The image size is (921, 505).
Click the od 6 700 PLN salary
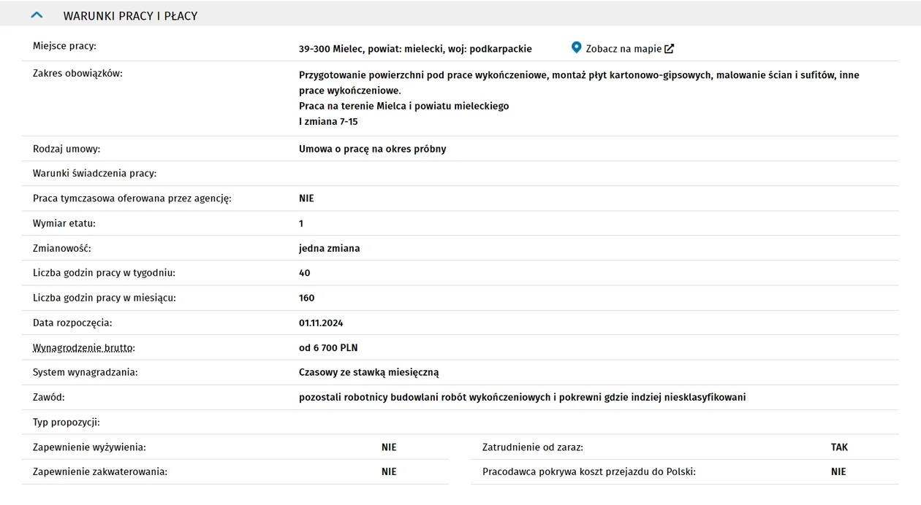point(328,348)
